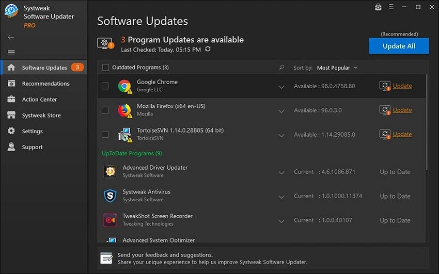Click the home icon beside Software Updates
439x274 pixels.
point(11,68)
